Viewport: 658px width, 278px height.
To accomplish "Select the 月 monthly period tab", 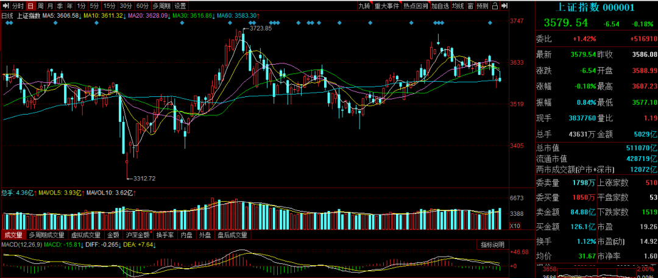I will 50,6.
